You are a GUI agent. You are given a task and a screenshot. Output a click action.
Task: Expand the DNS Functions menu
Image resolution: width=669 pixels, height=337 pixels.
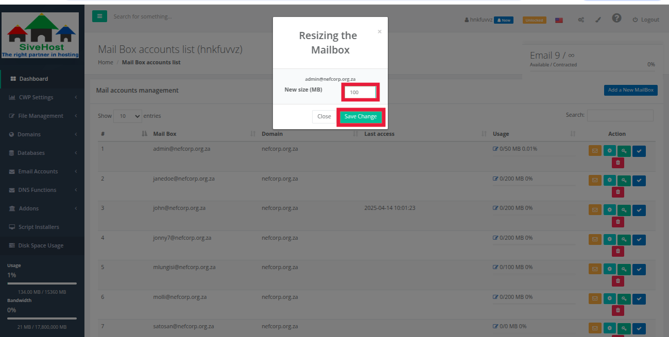[x=42, y=190]
